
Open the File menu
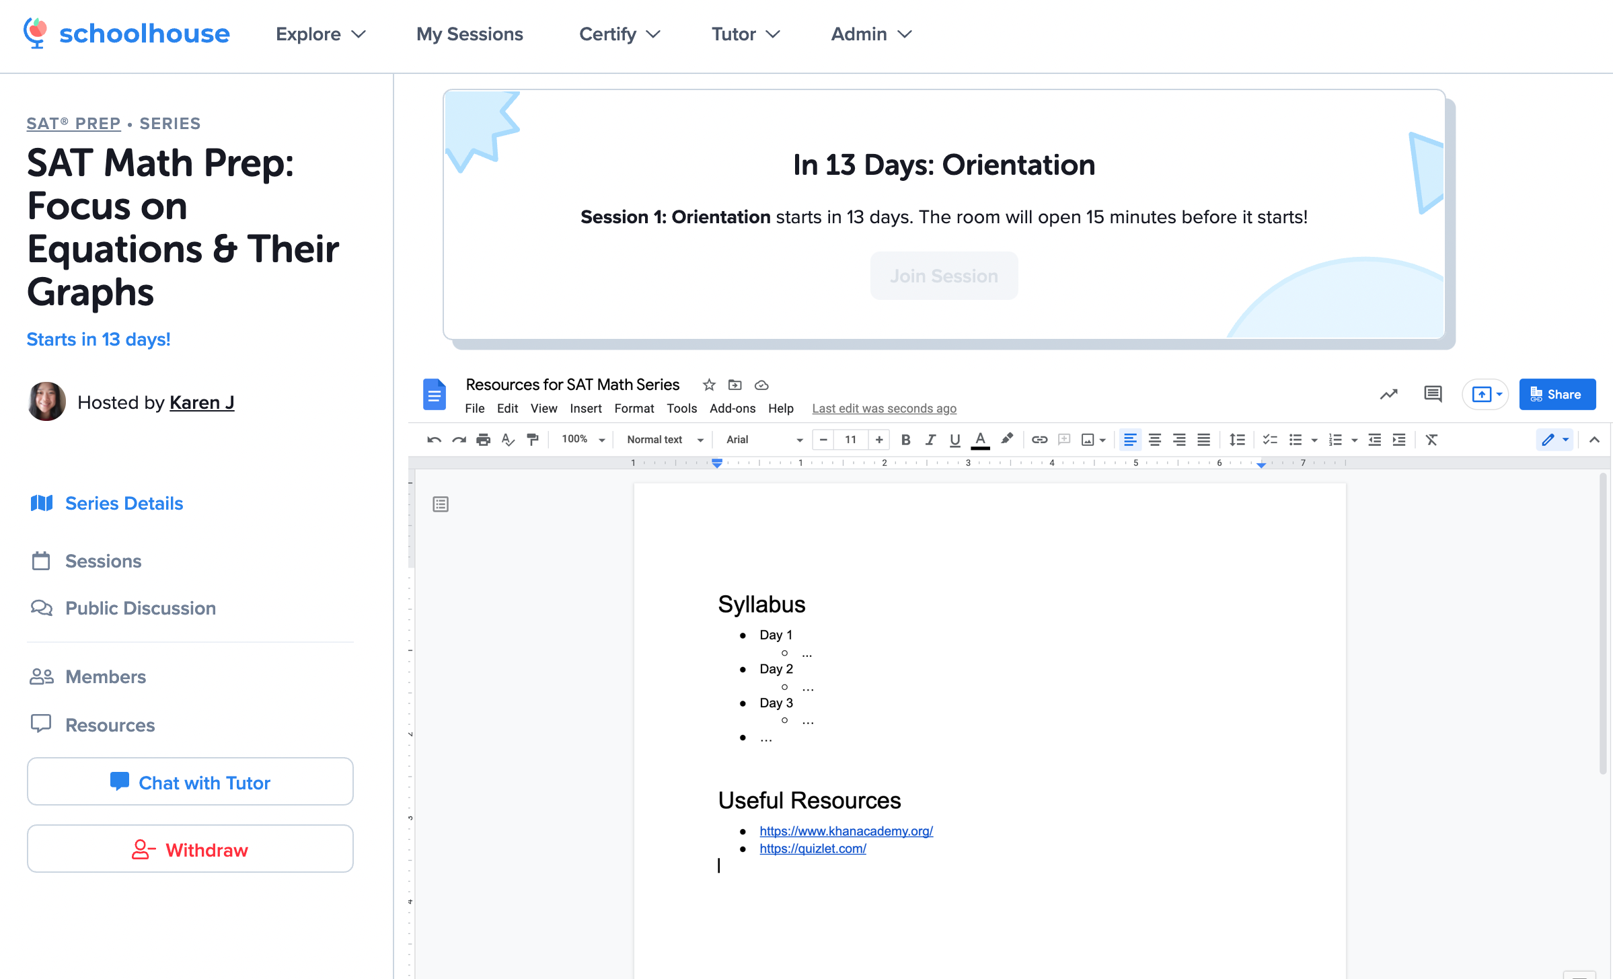474,408
